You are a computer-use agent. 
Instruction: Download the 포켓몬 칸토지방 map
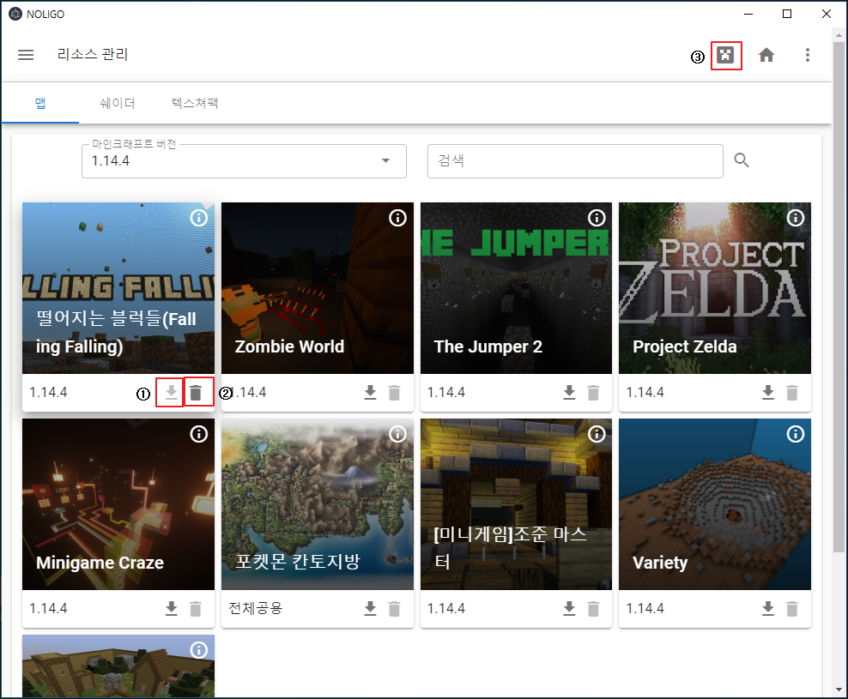[x=370, y=608]
